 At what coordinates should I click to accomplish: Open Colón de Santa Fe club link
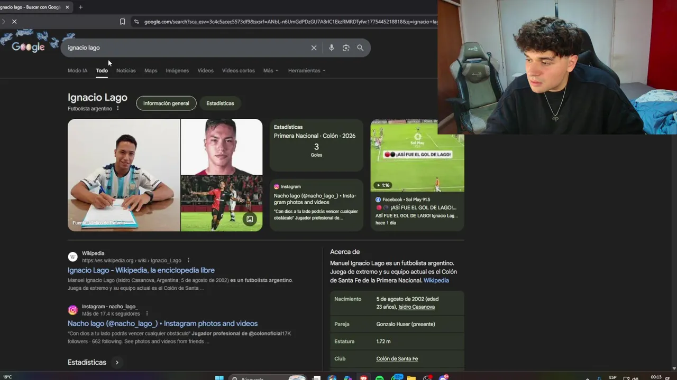click(397, 358)
